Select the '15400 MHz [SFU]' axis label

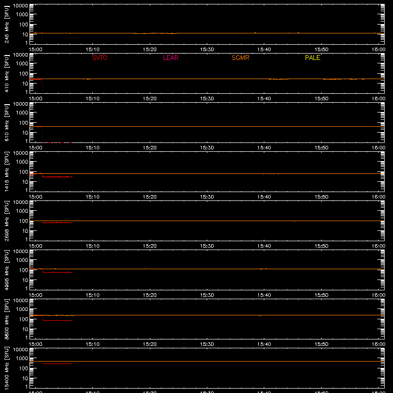coord(6,368)
